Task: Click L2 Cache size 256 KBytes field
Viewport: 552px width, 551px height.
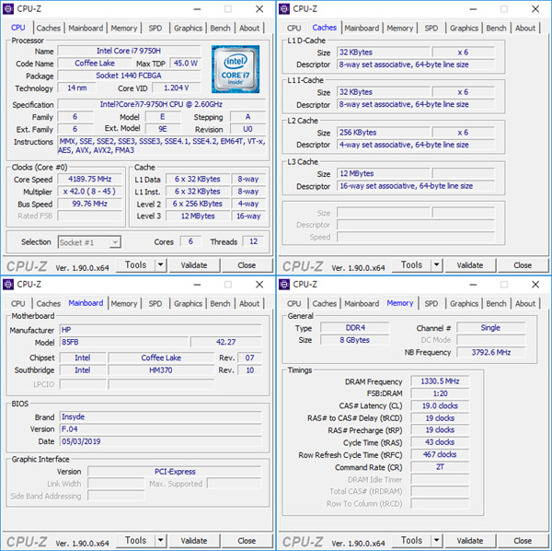Action: pyautogui.click(x=384, y=133)
